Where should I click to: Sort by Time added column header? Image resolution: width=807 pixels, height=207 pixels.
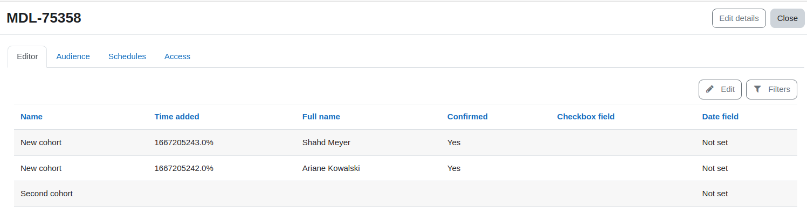177,117
